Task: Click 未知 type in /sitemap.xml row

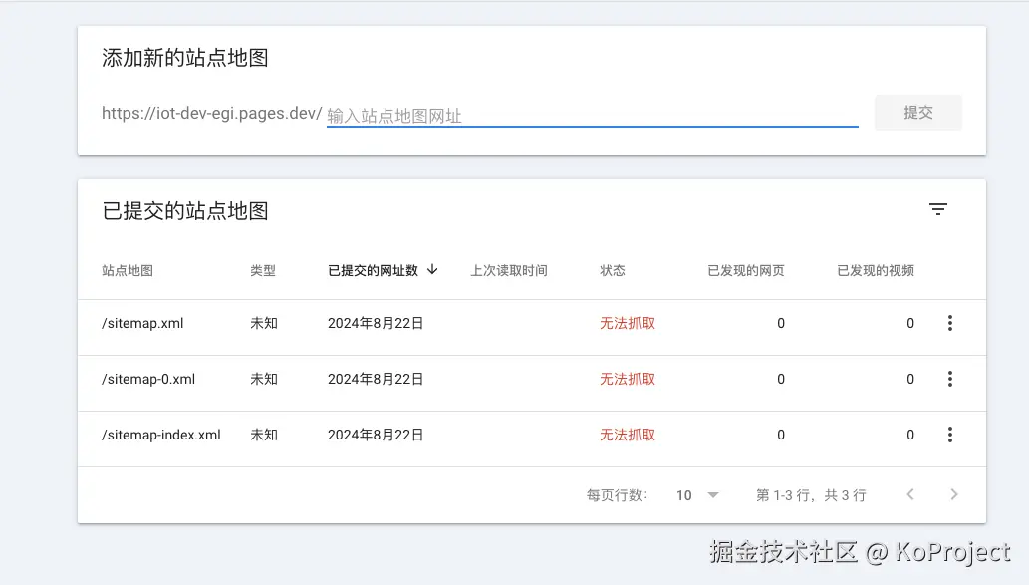Action: click(264, 323)
